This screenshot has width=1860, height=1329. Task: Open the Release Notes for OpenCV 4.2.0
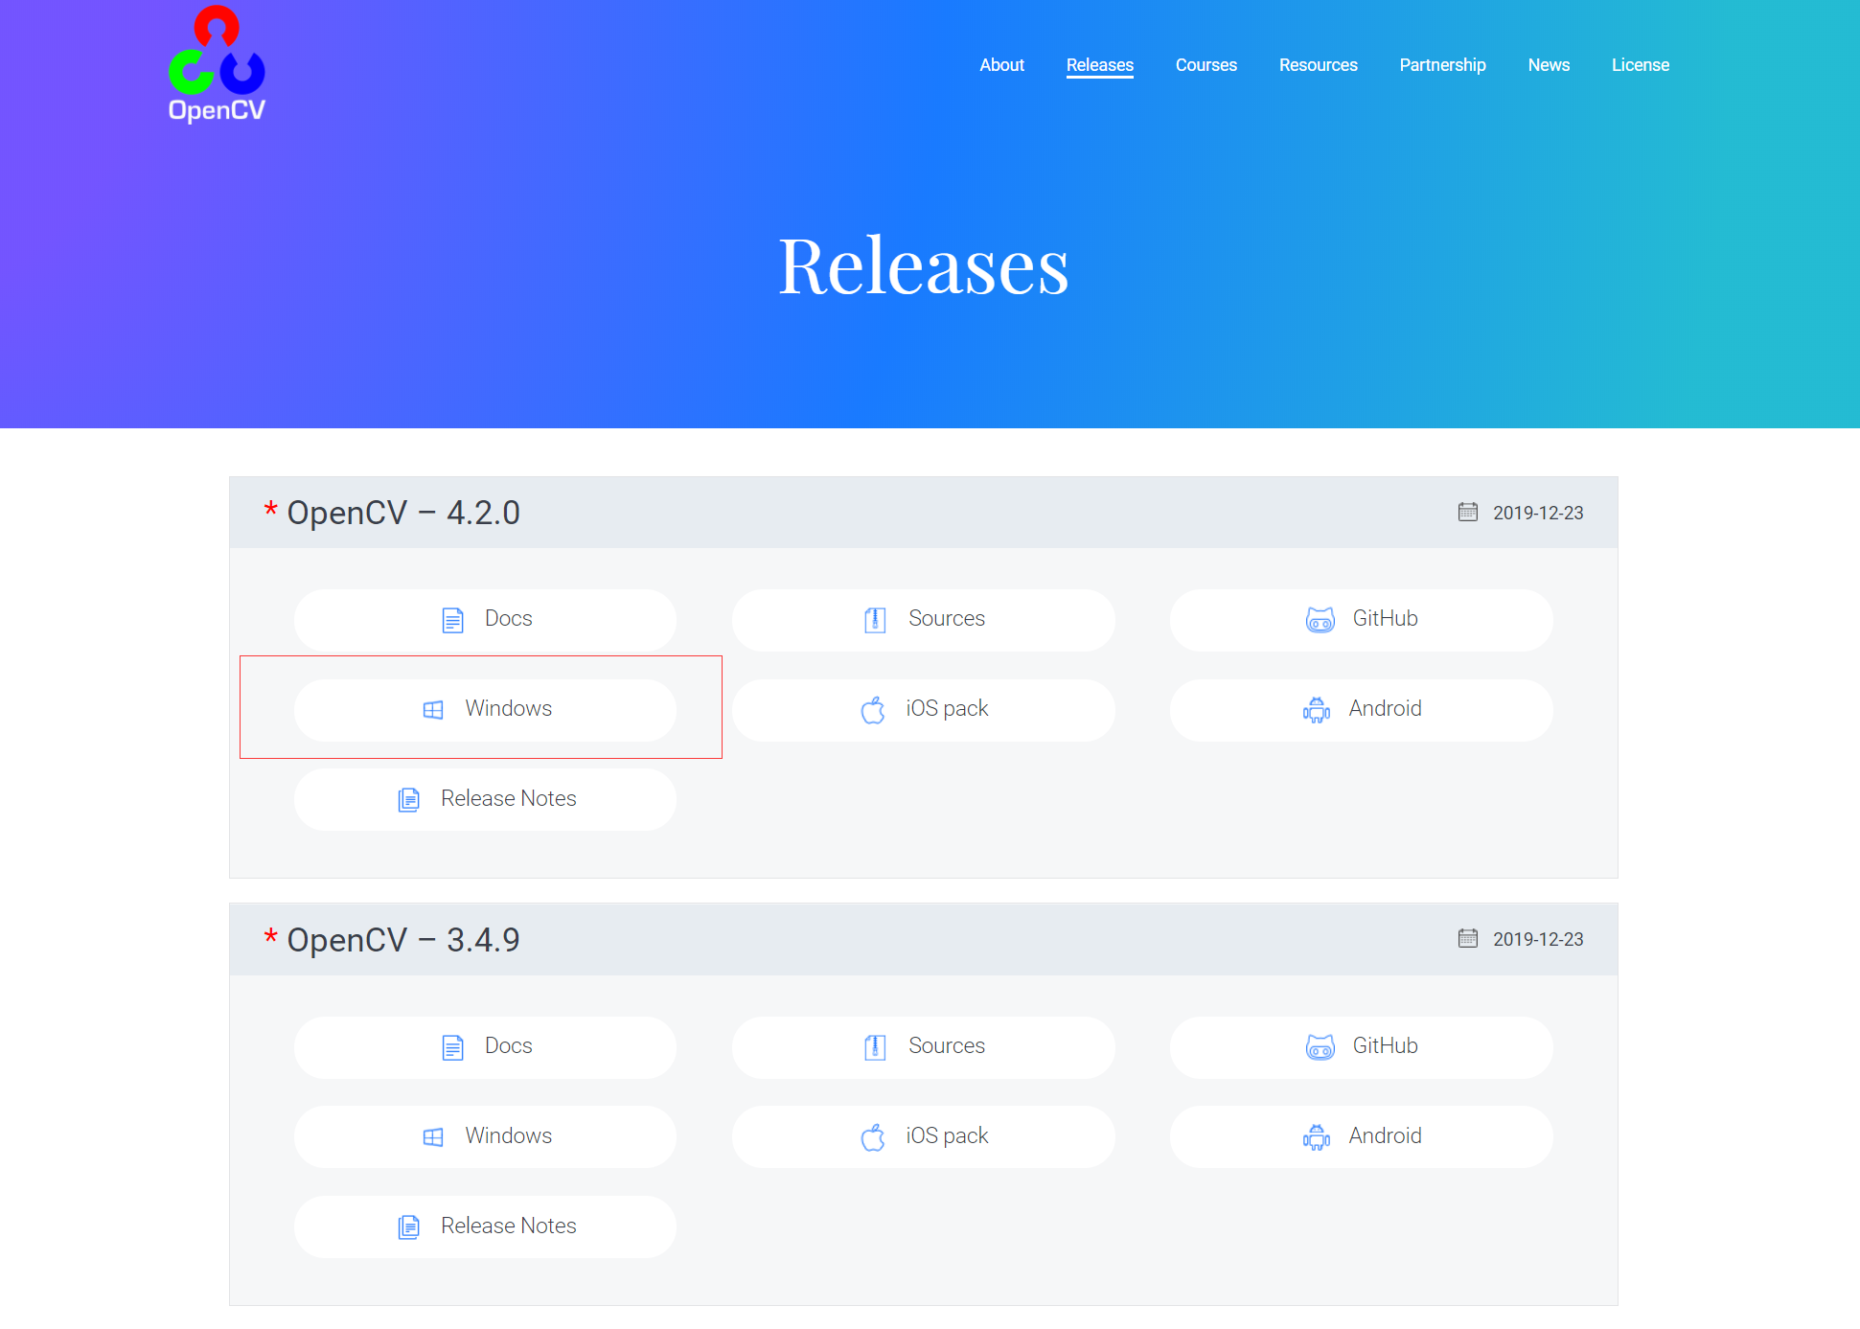coord(485,798)
